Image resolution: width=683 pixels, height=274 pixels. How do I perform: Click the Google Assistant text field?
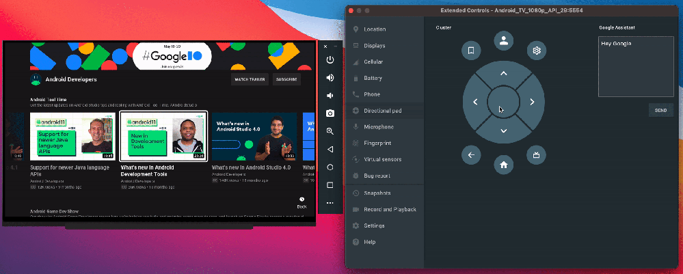(636, 66)
